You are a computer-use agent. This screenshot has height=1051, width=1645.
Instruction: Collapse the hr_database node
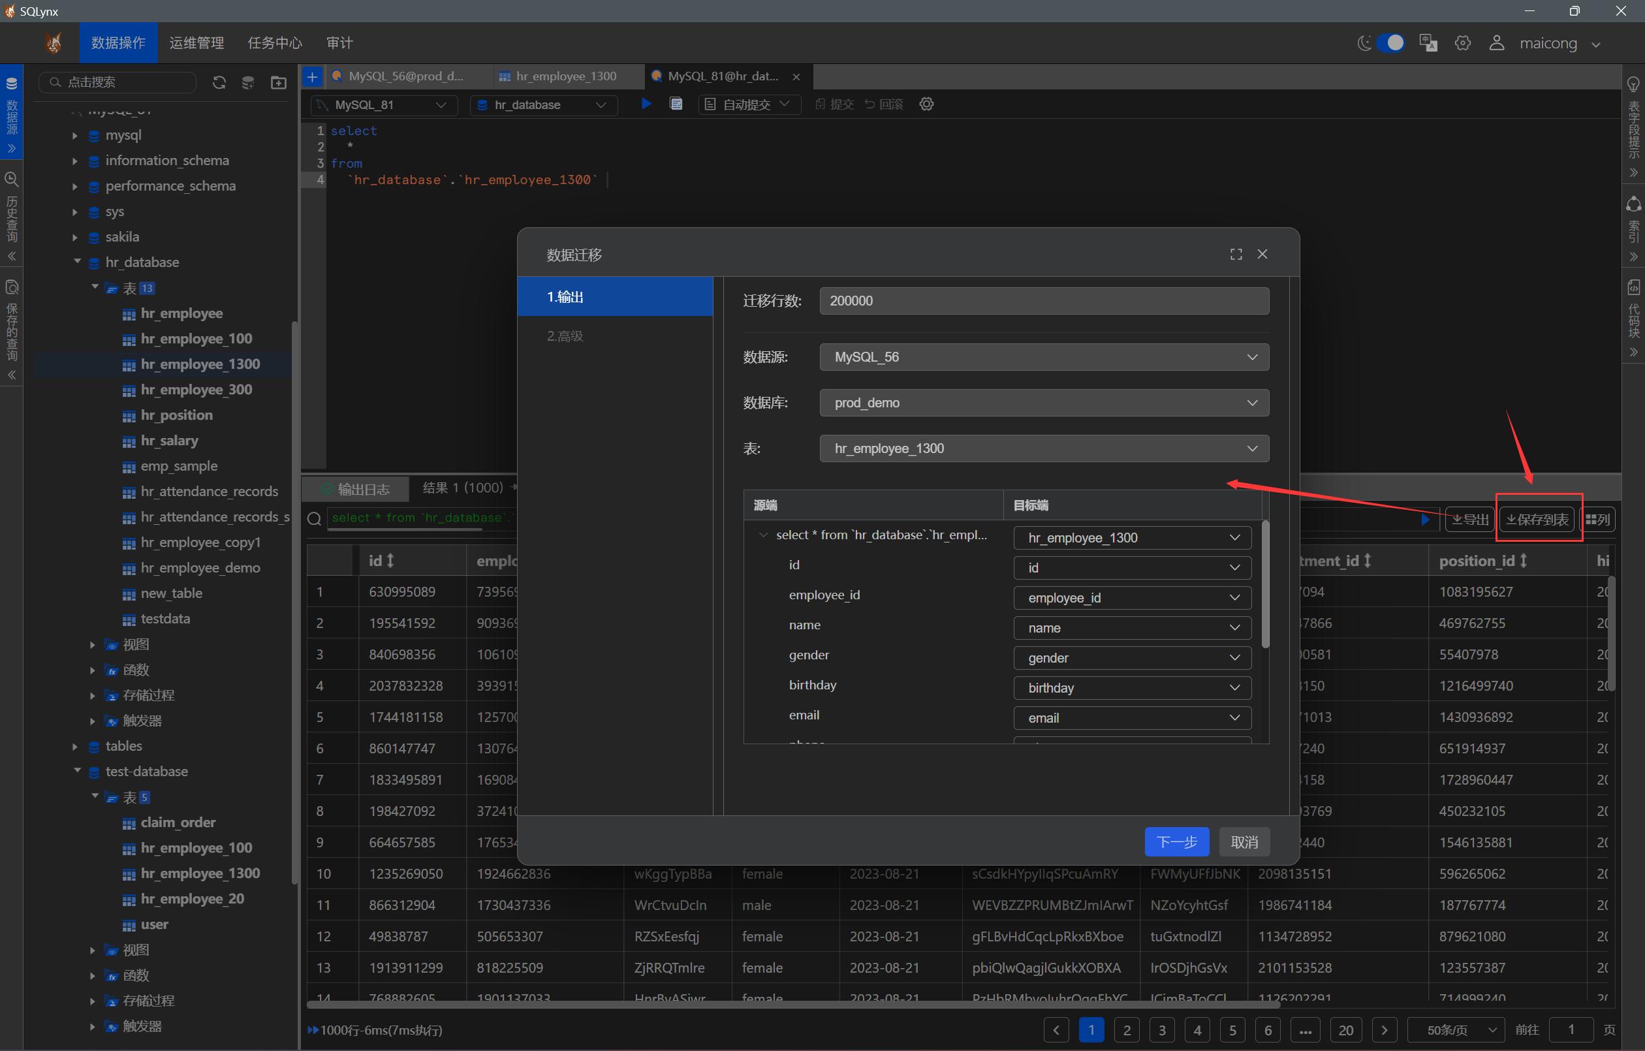(76, 262)
